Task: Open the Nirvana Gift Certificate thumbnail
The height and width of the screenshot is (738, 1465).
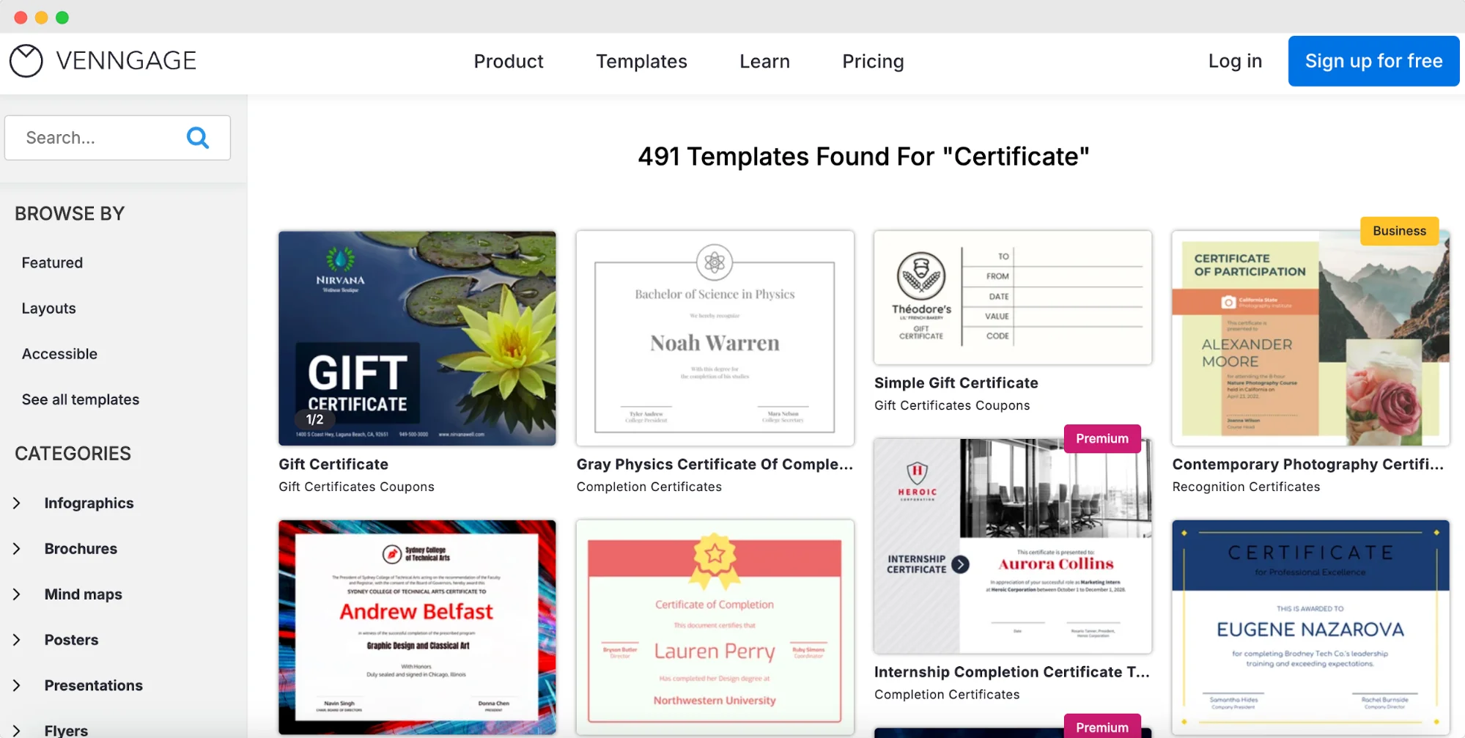Action: [417, 338]
